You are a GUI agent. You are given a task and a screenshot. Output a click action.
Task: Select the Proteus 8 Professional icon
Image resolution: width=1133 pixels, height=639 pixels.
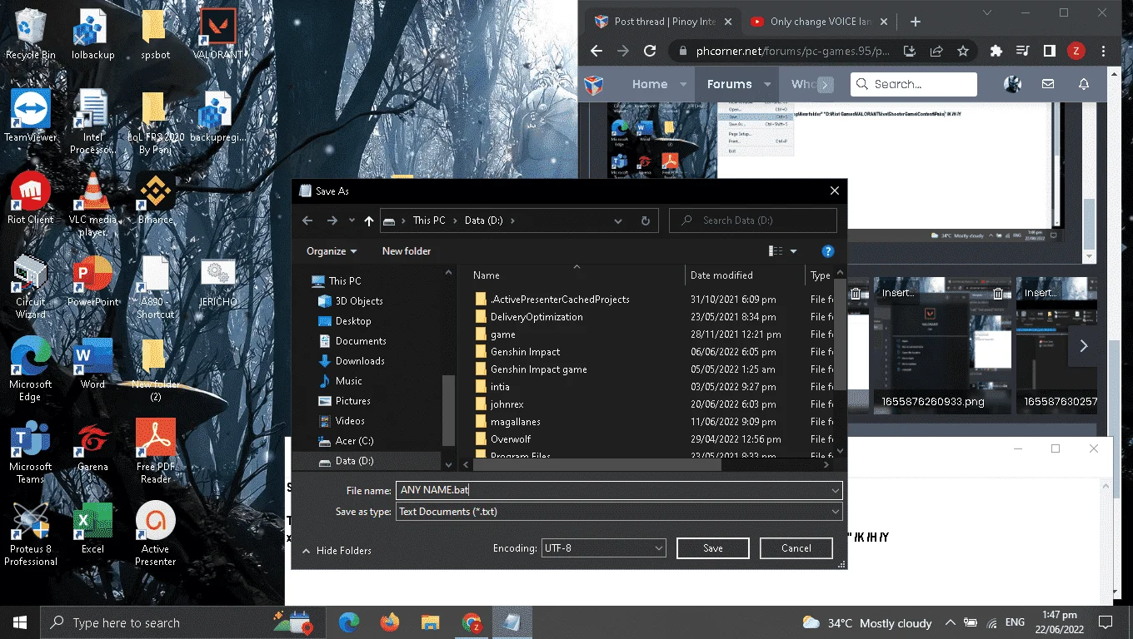point(31,534)
